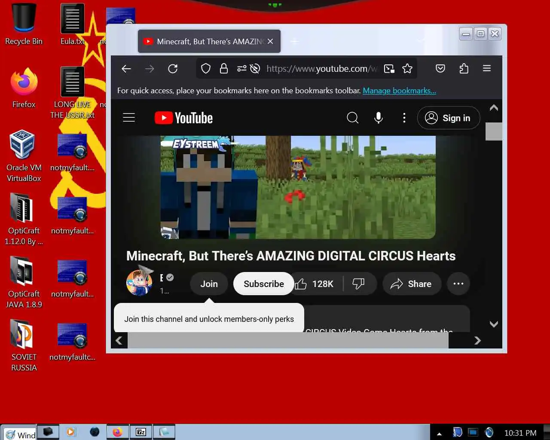Select the Minecraft YouTube browser tab
Viewport: 550px width, 440px height.
tap(209, 41)
